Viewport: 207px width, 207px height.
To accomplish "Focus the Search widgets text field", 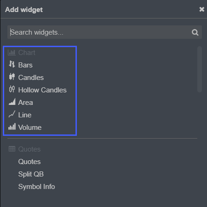I will pos(105,32).
